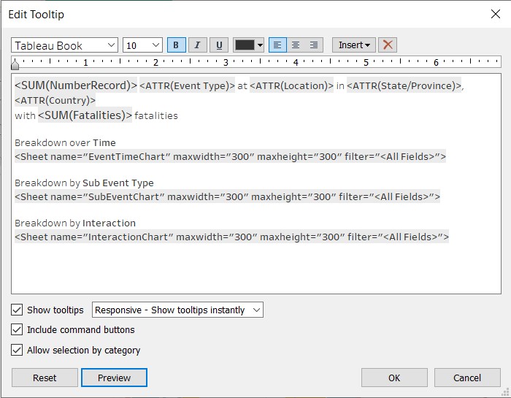
Task: Open the Insert menu
Action: pyautogui.click(x=354, y=45)
